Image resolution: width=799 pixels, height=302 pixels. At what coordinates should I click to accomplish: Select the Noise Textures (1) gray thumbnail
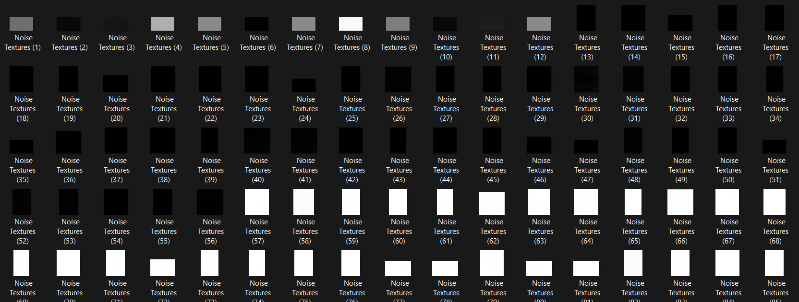click(x=22, y=24)
